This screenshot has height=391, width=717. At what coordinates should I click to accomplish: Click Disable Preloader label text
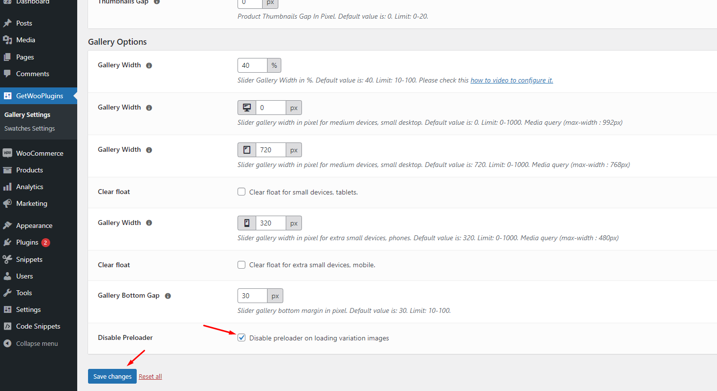point(125,337)
